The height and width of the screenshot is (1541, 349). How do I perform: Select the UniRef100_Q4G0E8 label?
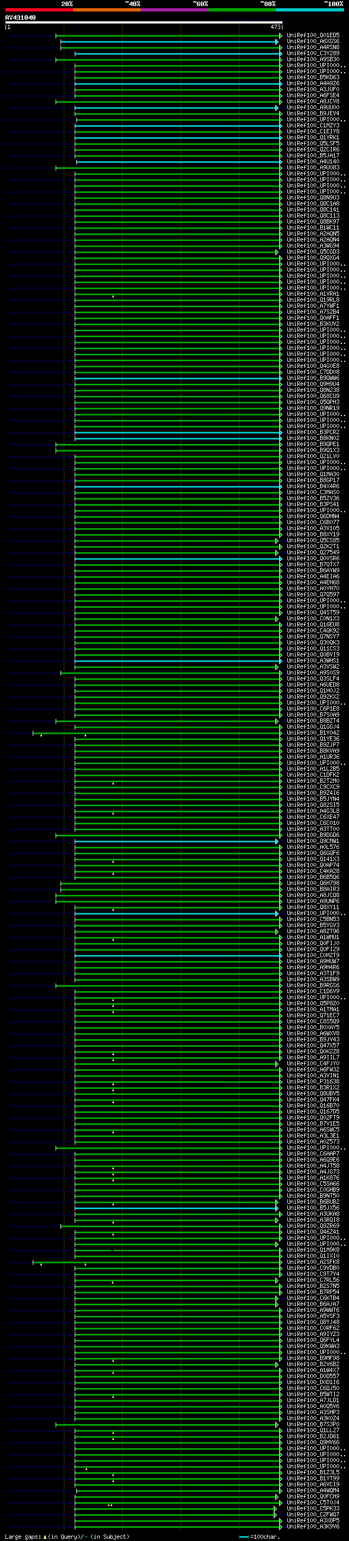click(x=313, y=366)
